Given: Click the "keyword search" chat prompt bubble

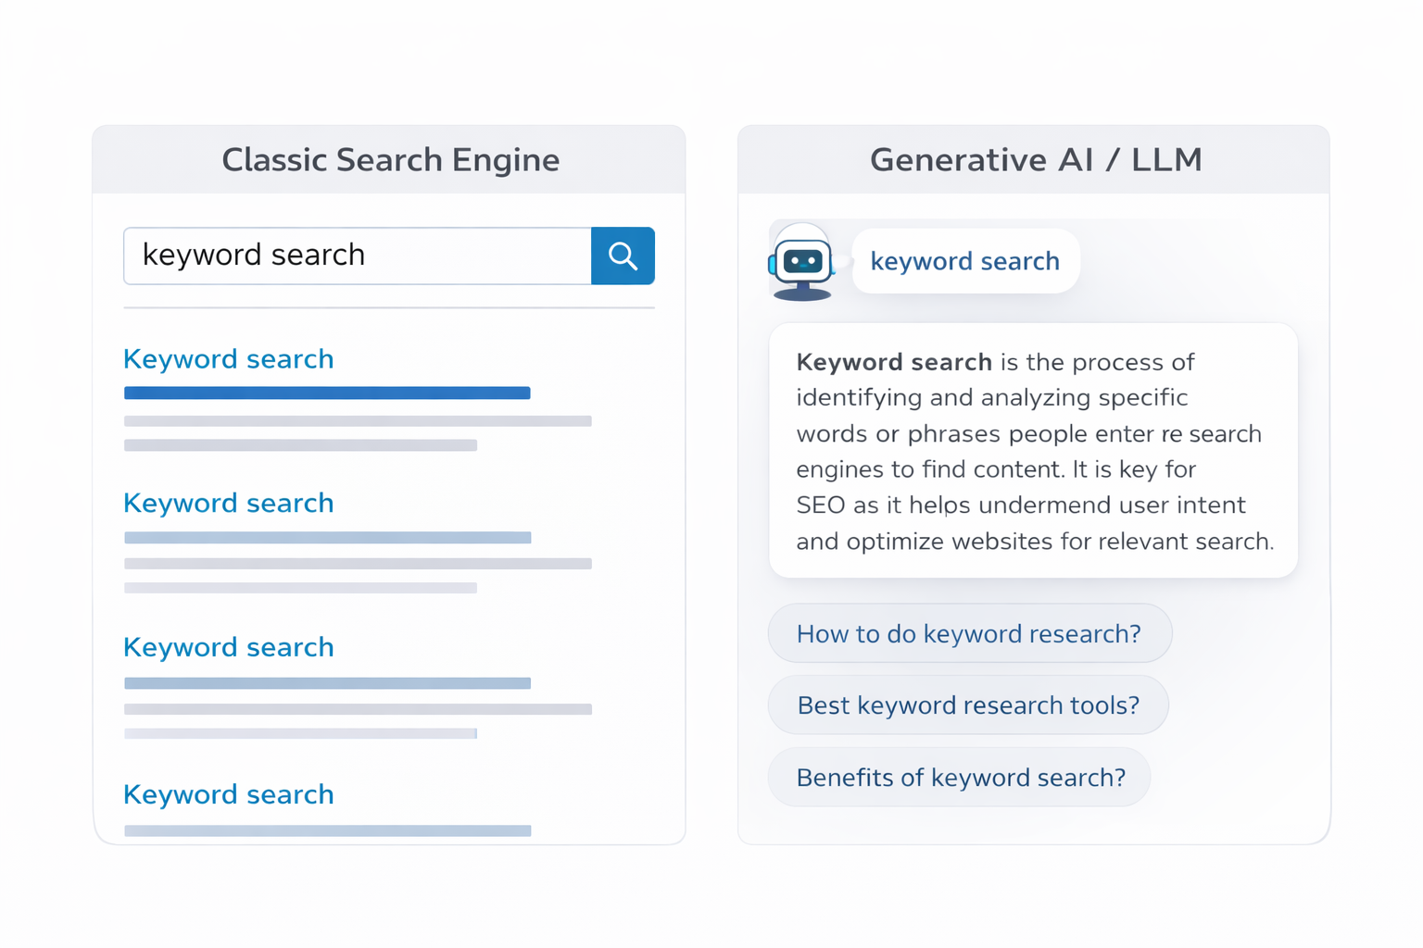Looking at the screenshot, I should (x=965, y=261).
